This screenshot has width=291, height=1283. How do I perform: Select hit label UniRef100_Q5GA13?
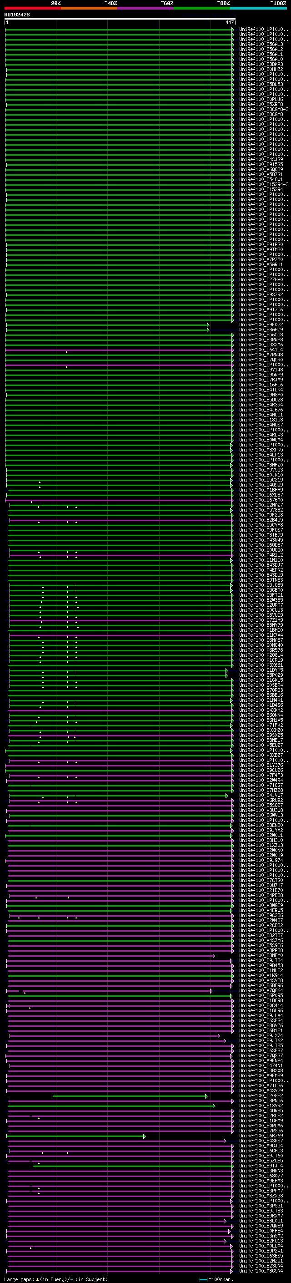[261, 45]
